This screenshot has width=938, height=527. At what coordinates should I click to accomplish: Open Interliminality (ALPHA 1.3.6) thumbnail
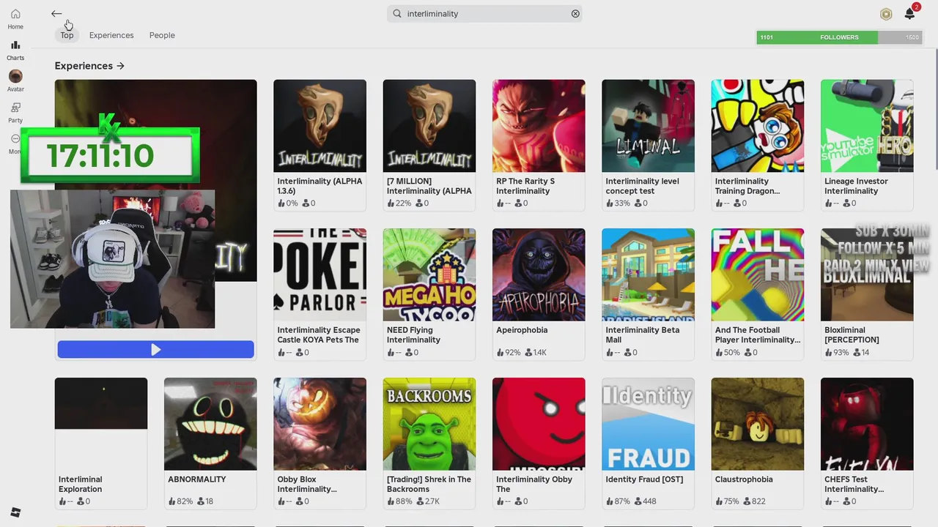click(x=320, y=126)
